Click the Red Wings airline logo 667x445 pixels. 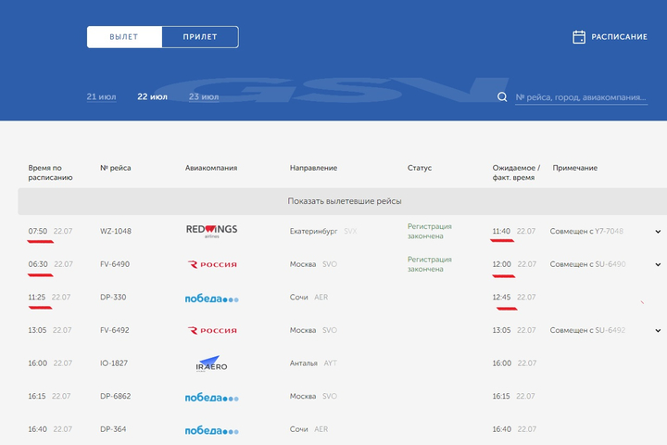click(x=211, y=231)
